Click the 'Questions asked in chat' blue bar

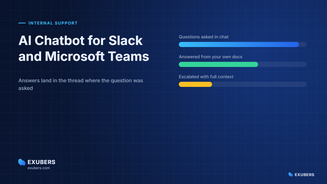(239, 44)
